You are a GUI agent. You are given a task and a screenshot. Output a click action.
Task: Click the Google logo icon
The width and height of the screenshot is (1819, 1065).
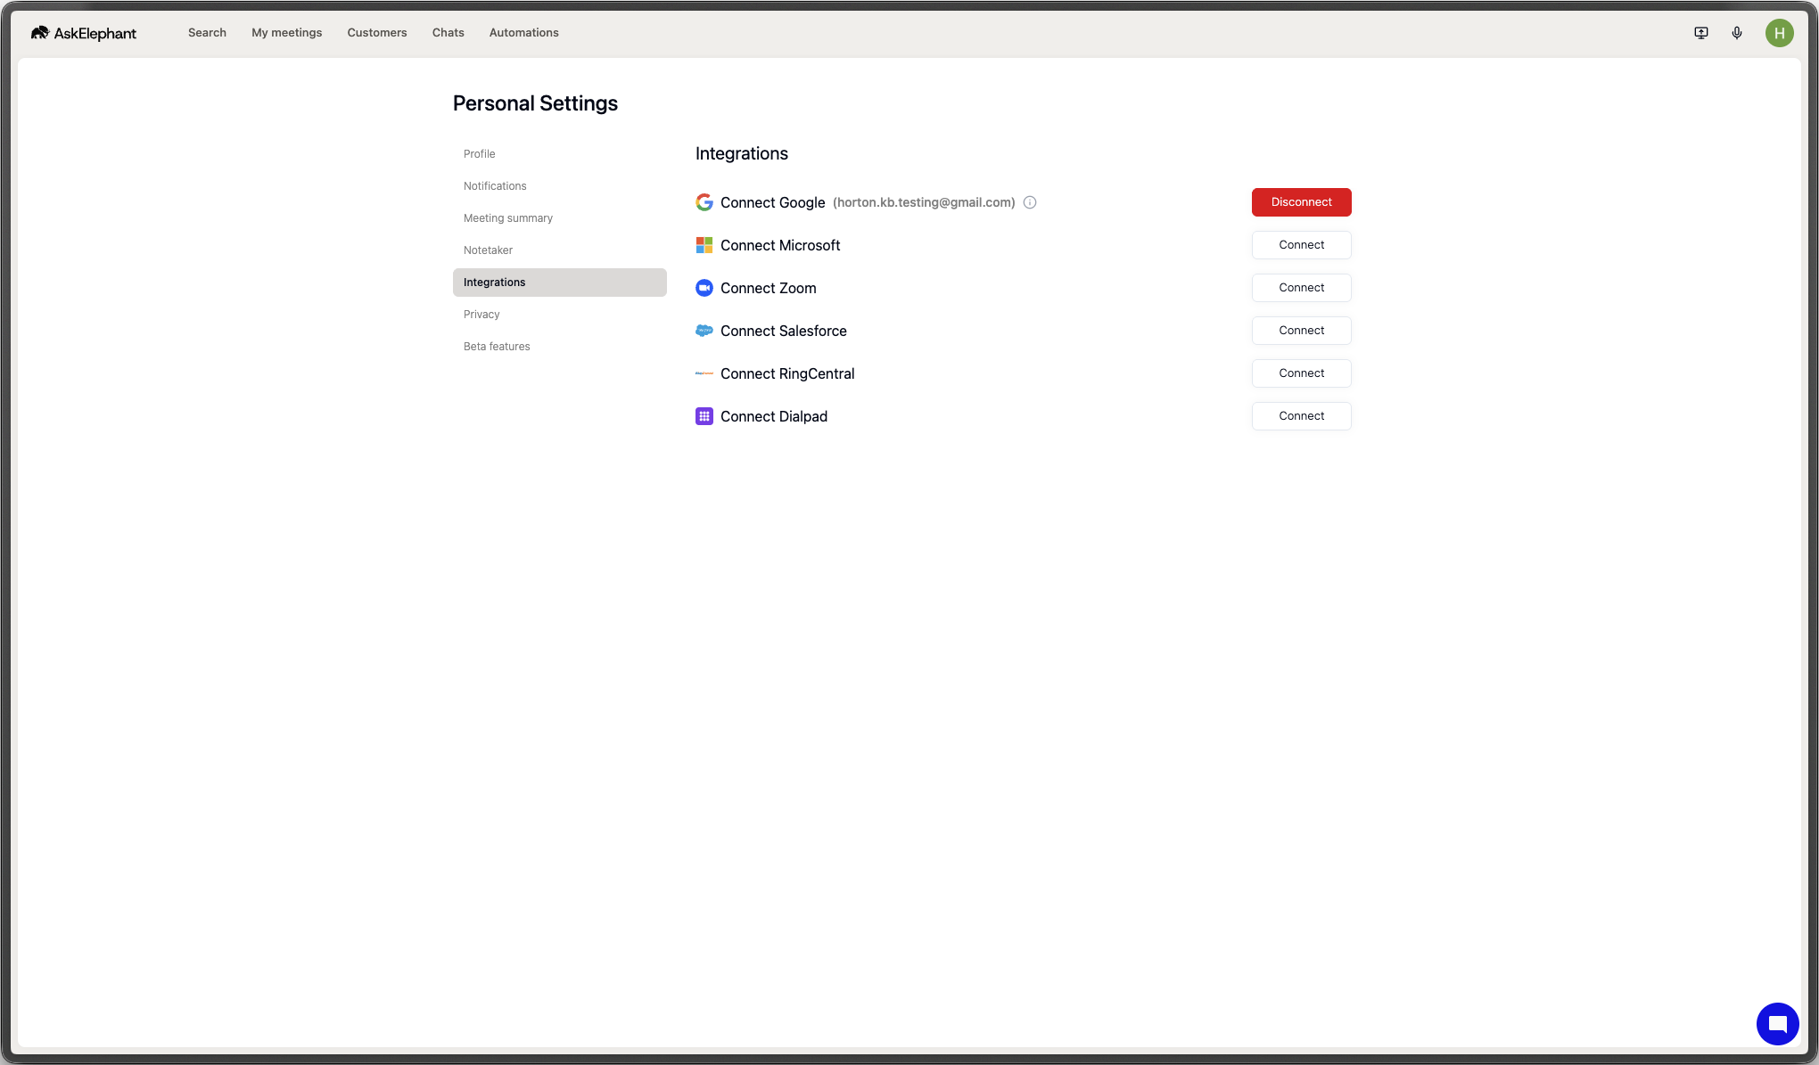(704, 202)
